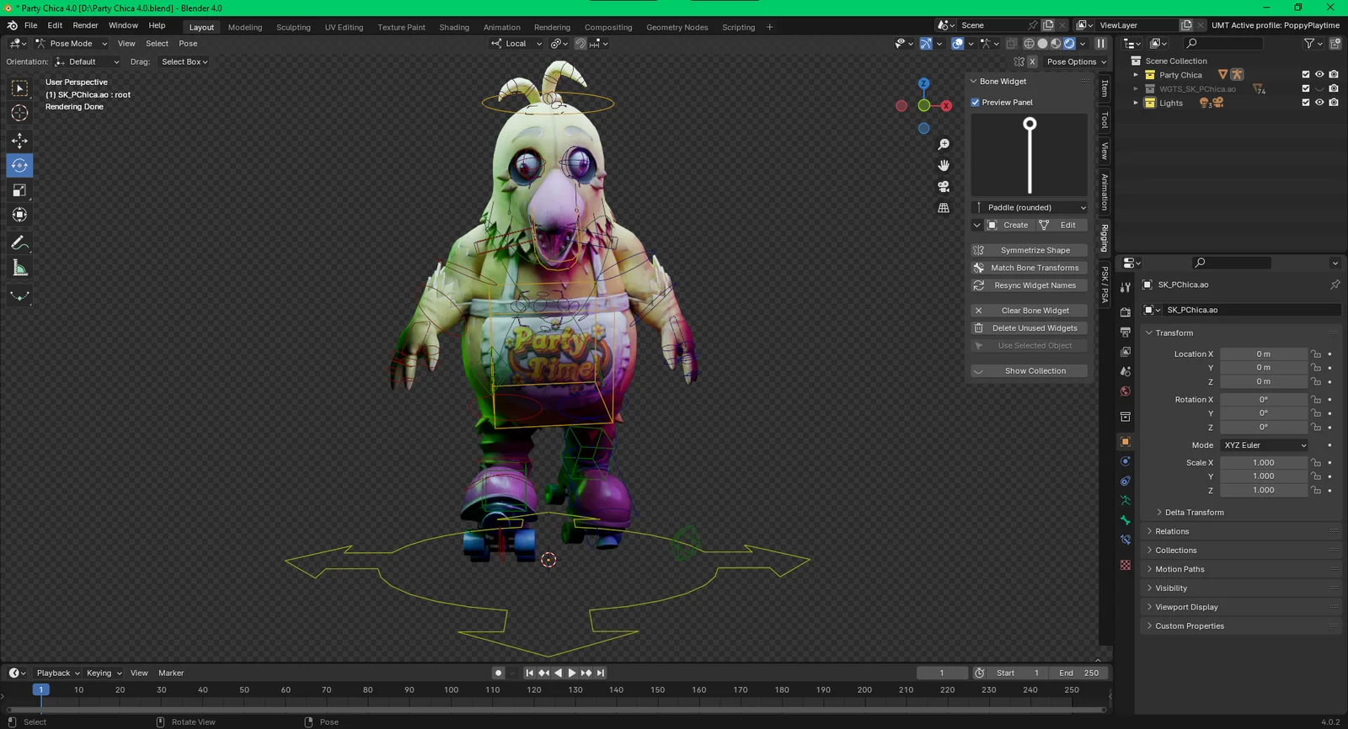
Task: Pin the SK_PChica.ao properties panel
Action: (1335, 285)
